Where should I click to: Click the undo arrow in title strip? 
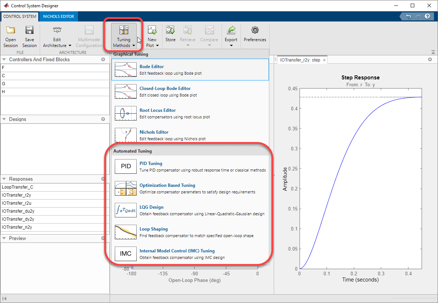[409, 17]
